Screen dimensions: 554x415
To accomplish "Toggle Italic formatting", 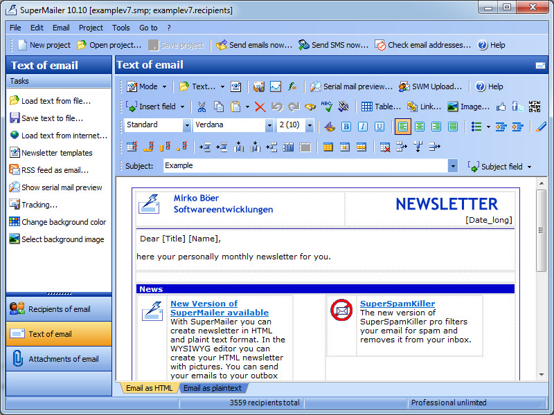I will coord(363,127).
